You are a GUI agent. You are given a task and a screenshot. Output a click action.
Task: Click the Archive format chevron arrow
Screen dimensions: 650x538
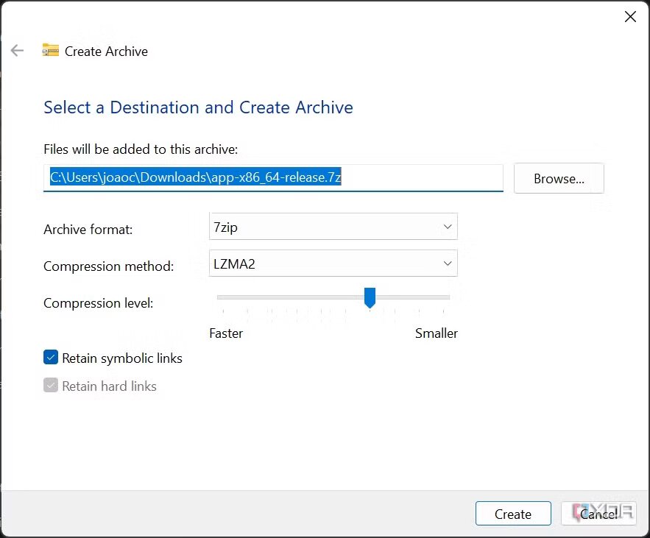click(x=448, y=227)
